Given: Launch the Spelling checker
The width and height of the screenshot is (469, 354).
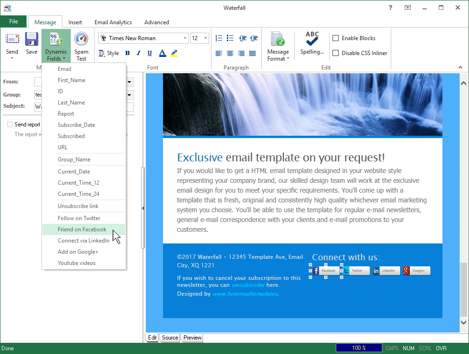Looking at the screenshot, I should [312, 43].
